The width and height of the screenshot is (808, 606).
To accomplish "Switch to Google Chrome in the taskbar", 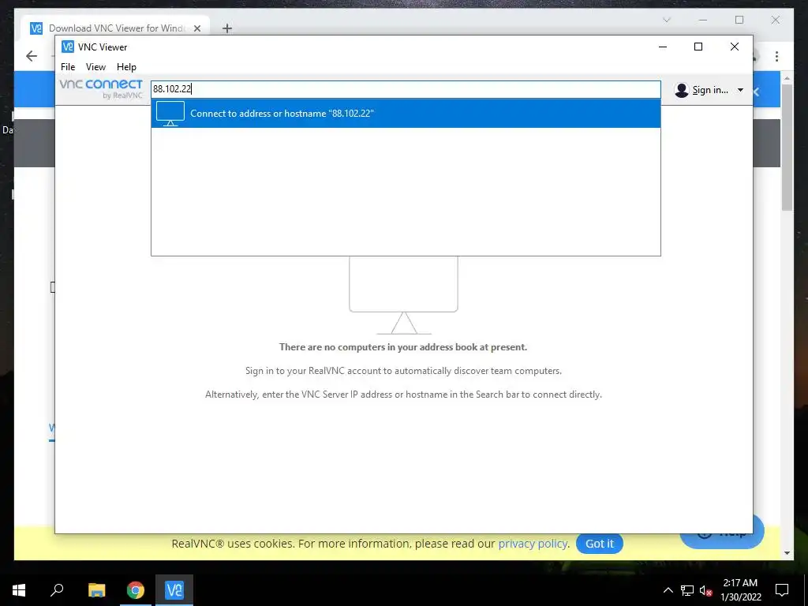I will point(136,590).
